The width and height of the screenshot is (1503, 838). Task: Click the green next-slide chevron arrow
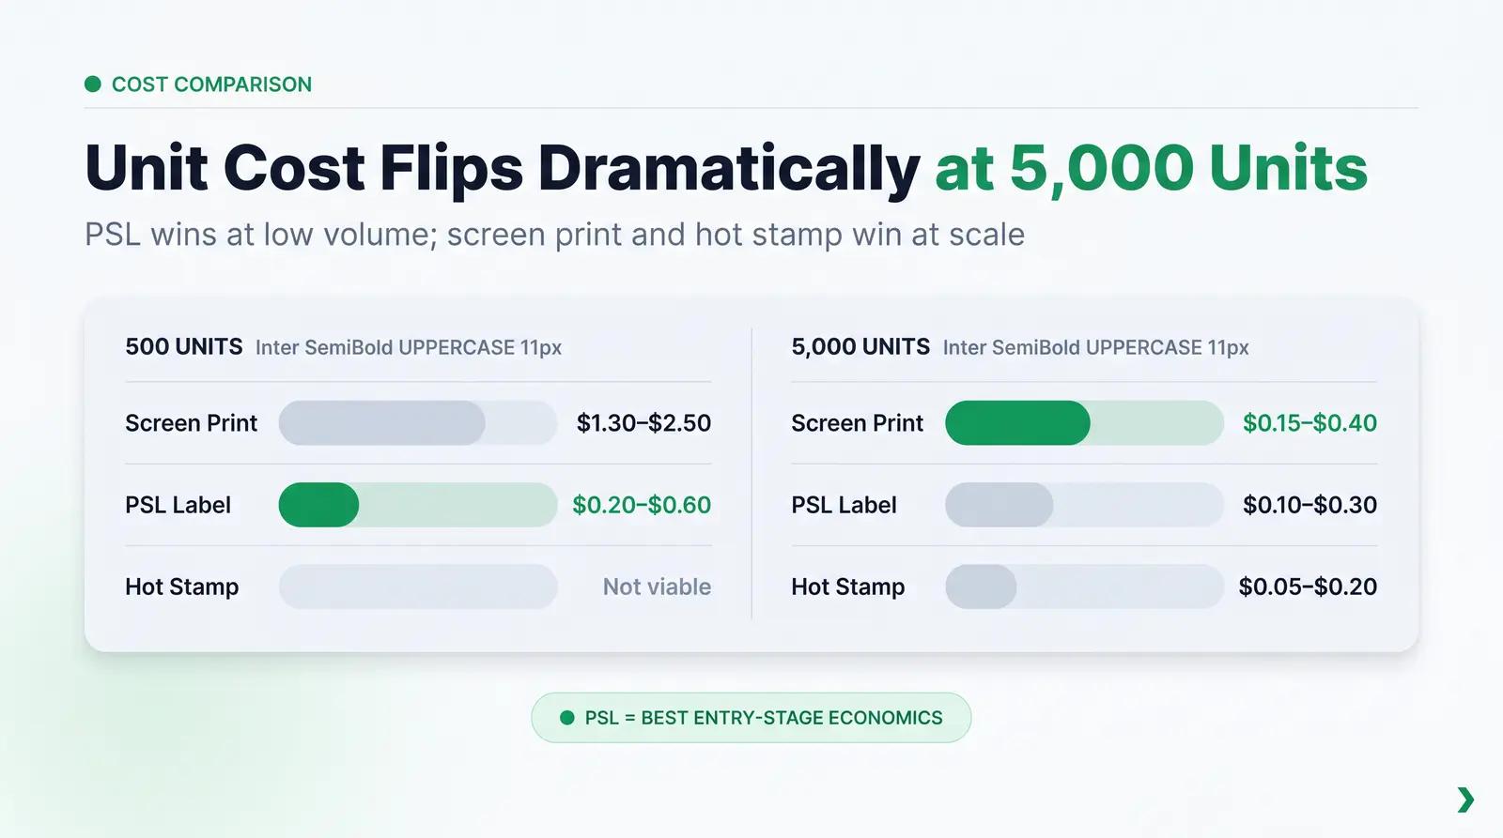pos(1465,800)
